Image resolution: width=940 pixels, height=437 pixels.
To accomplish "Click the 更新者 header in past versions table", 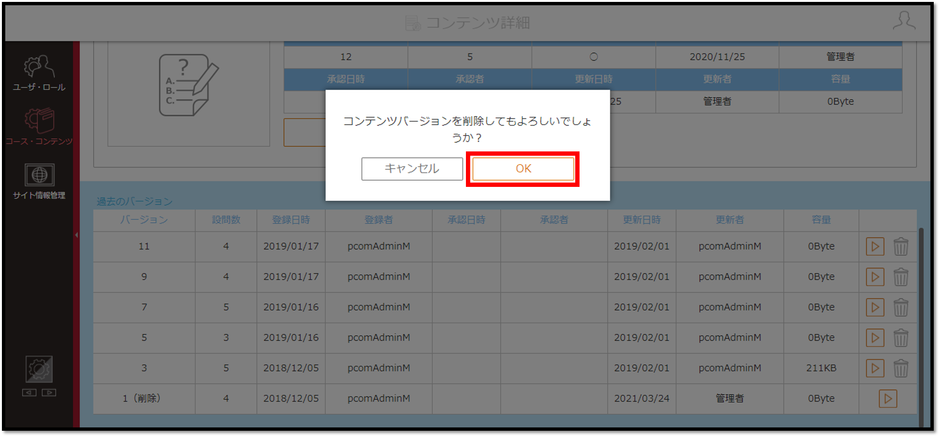I will click(730, 220).
